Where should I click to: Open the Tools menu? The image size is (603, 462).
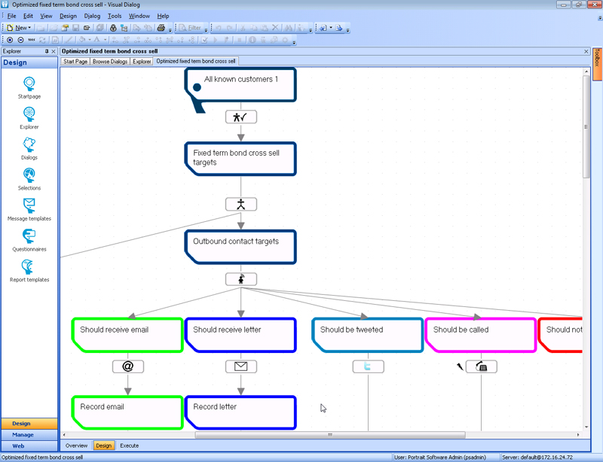115,16
